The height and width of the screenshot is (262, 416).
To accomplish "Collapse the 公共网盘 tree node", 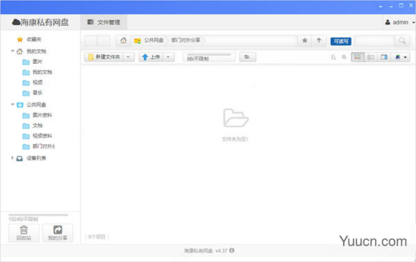I will 12,105.
